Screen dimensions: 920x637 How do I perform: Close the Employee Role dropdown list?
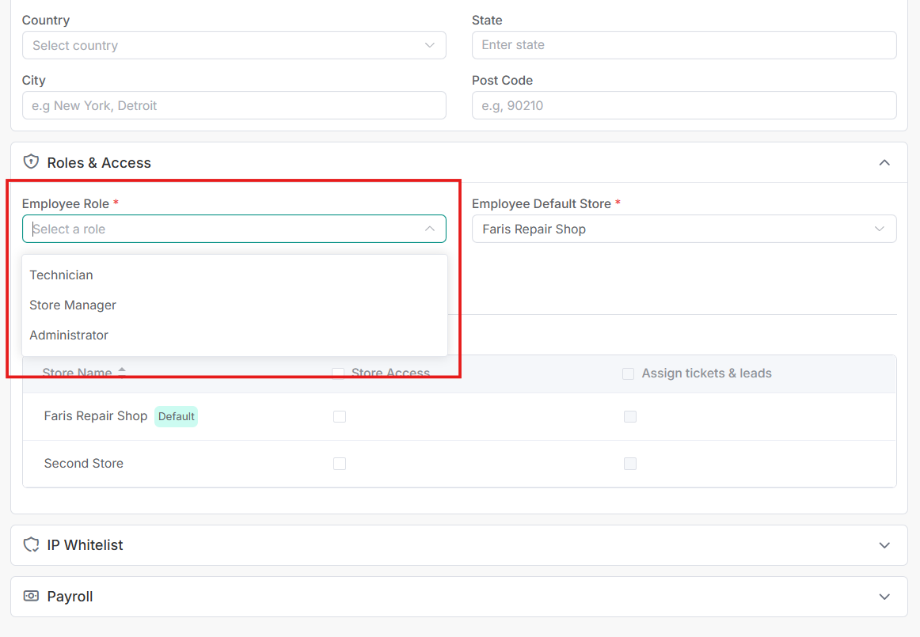tap(430, 229)
